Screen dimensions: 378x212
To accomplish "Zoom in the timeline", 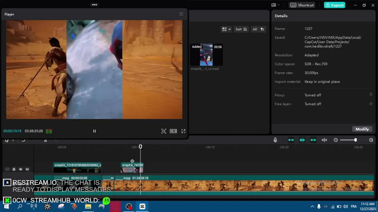I will click(371, 140).
